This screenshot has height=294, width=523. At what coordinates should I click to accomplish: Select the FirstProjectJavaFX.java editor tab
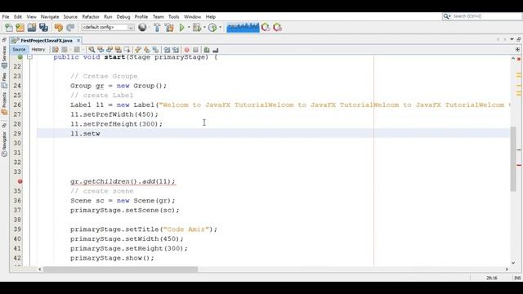click(x=47, y=40)
